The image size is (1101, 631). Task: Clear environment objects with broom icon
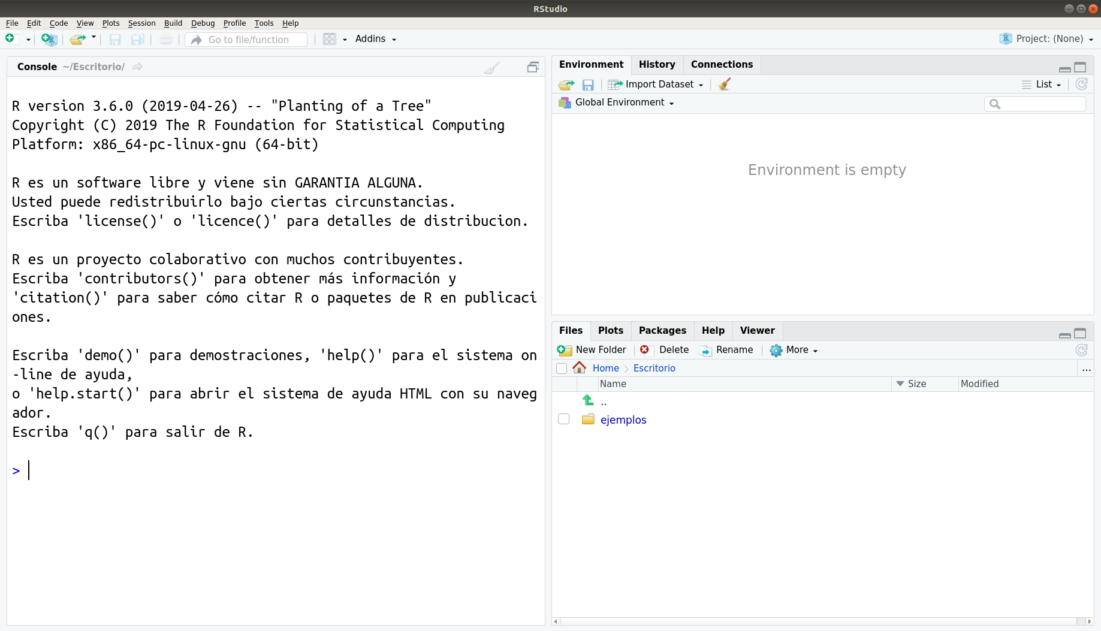point(725,84)
